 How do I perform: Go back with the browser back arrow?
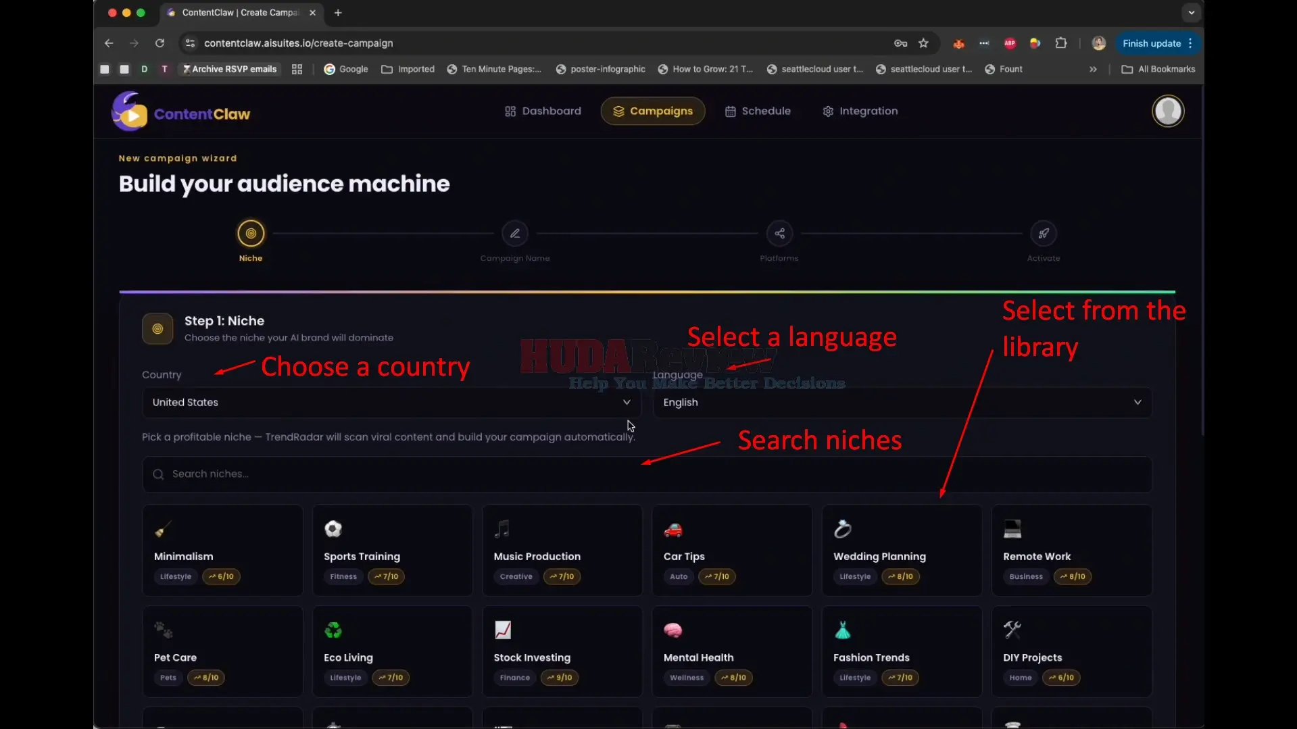(109, 43)
